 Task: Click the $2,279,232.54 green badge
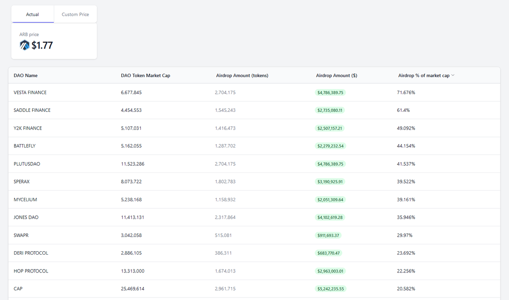(330, 146)
